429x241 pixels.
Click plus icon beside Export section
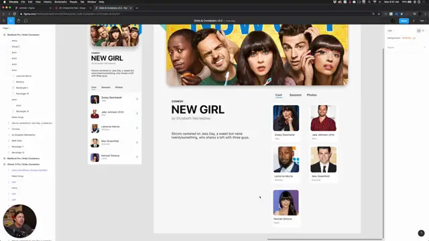pyautogui.click(x=424, y=48)
